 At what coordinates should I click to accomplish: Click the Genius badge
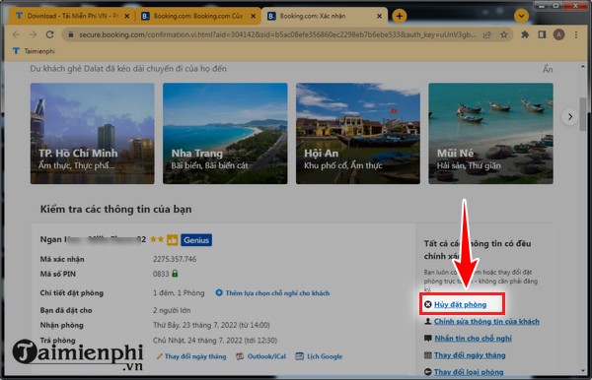click(x=196, y=240)
